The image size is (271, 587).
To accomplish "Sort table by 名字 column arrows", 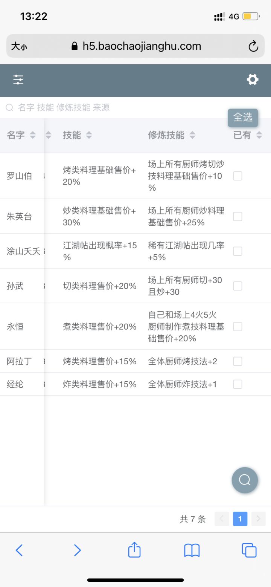I will (x=33, y=135).
